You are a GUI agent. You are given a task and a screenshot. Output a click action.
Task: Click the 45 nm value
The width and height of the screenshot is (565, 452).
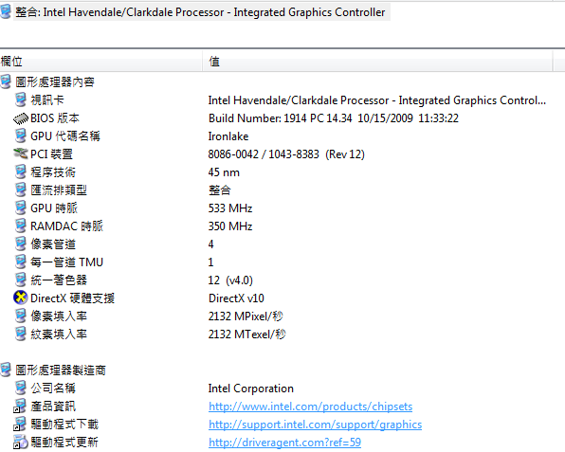click(224, 172)
